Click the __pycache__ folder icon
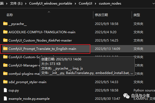 [5, 24]
